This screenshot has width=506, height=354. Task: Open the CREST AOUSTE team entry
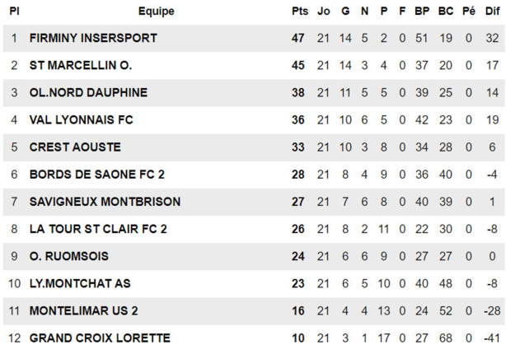(x=75, y=147)
